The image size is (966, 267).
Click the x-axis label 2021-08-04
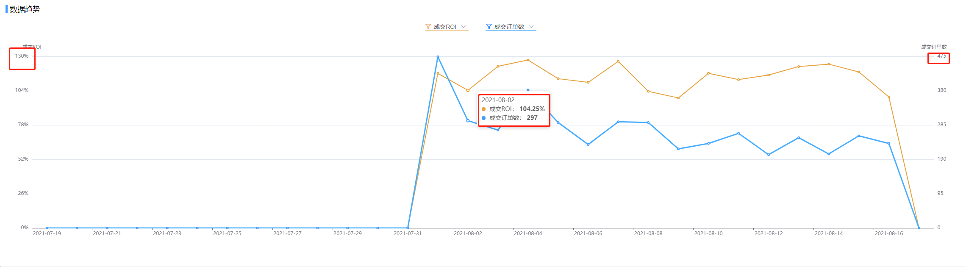coord(528,234)
